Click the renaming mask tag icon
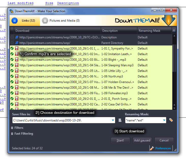186x160 pixels. [171, 120]
